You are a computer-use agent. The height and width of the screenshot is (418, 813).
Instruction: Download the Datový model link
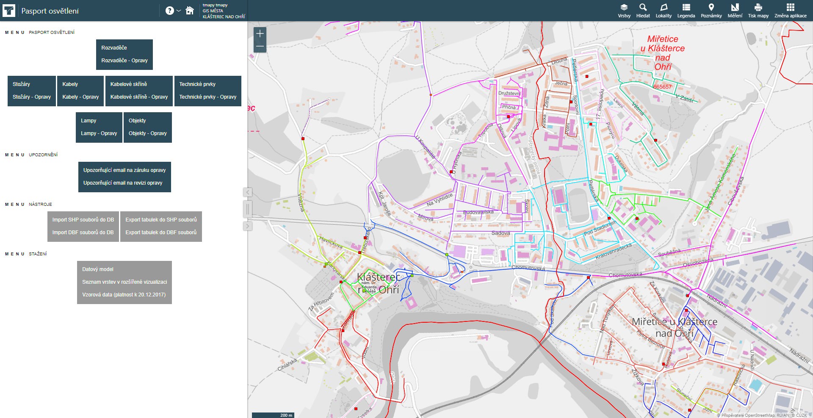pyautogui.click(x=98, y=269)
